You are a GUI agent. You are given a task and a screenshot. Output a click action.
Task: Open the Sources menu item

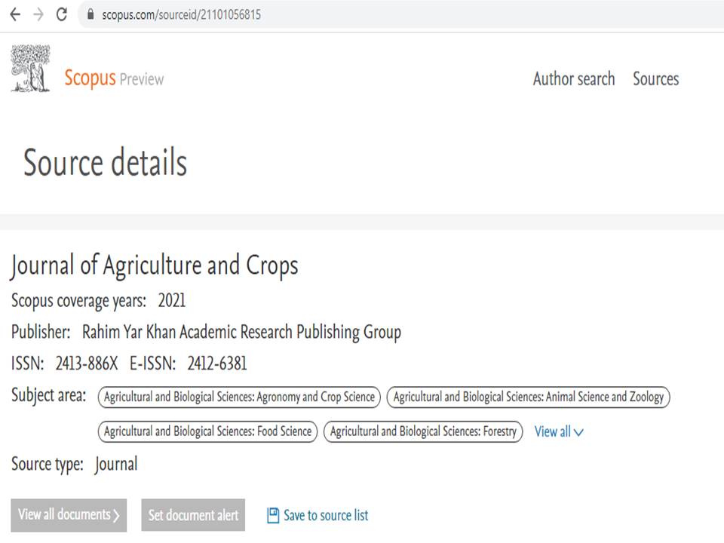pyautogui.click(x=655, y=79)
